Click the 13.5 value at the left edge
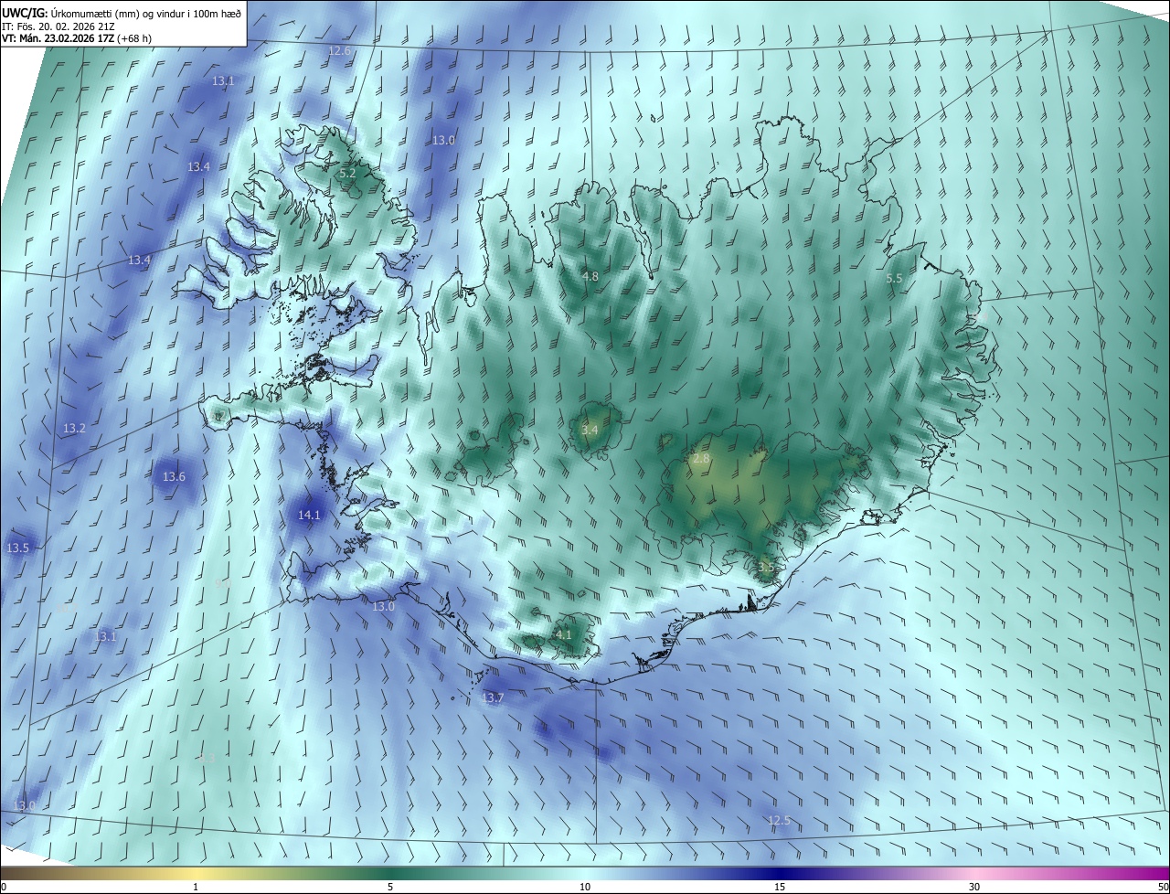 (x=17, y=548)
